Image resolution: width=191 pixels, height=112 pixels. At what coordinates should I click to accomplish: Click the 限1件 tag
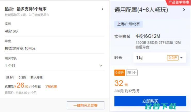10,77
